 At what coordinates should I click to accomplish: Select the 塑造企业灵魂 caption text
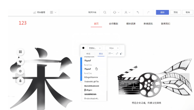146,103
